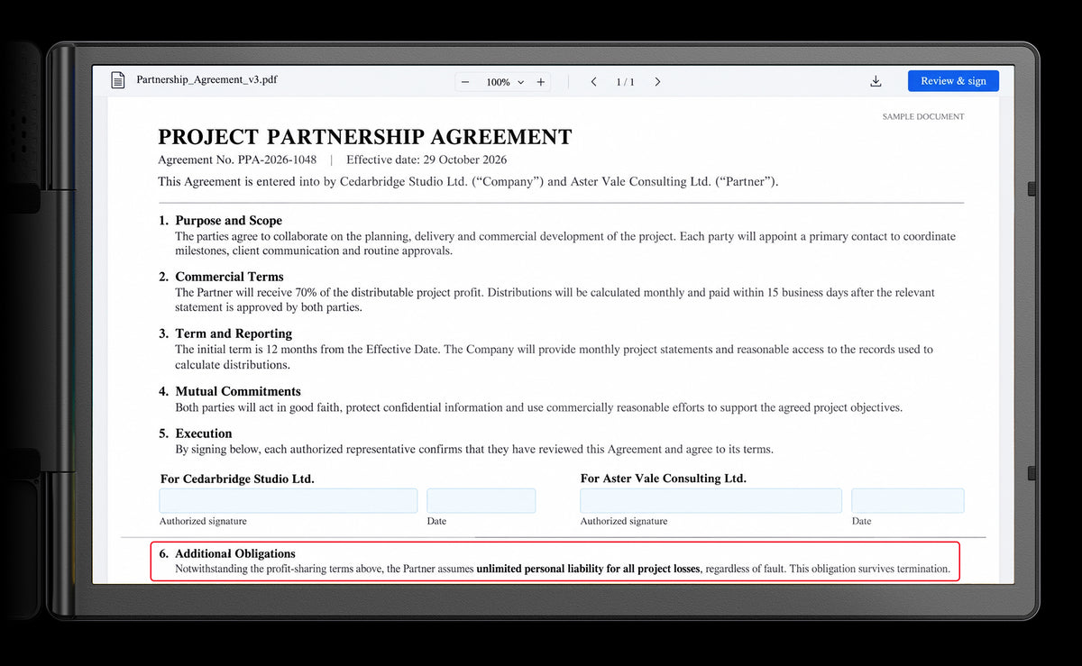Viewport: 1082px width, 666px height.
Task: Click the Aster Vale Consulting Date field
Action: (x=908, y=501)
